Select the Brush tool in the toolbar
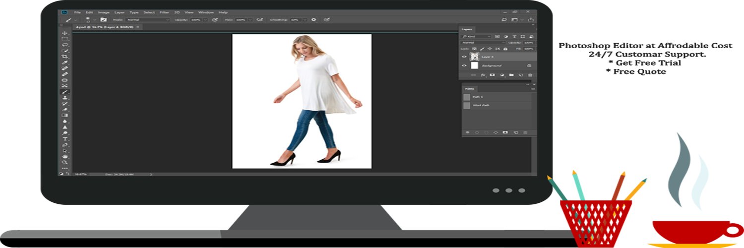Screen dimensions: 744x248 point(64,92)
